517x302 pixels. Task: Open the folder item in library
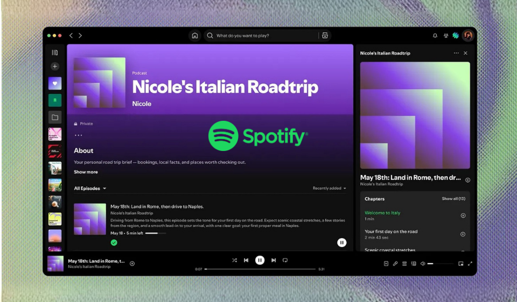pyautogui.click(x=55, y=117)
